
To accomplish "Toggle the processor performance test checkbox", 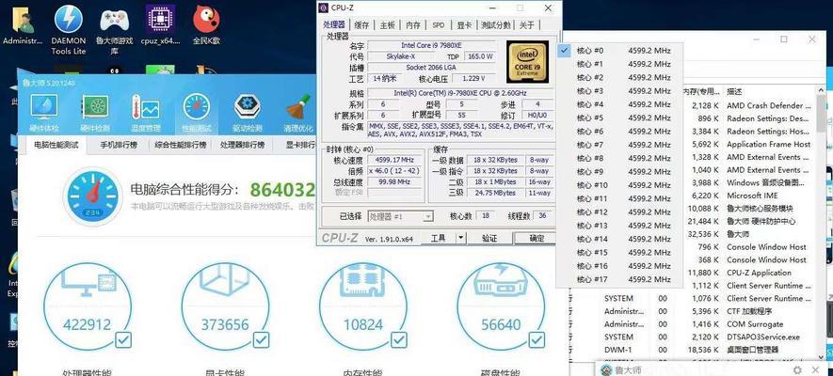I will (123, 339).
